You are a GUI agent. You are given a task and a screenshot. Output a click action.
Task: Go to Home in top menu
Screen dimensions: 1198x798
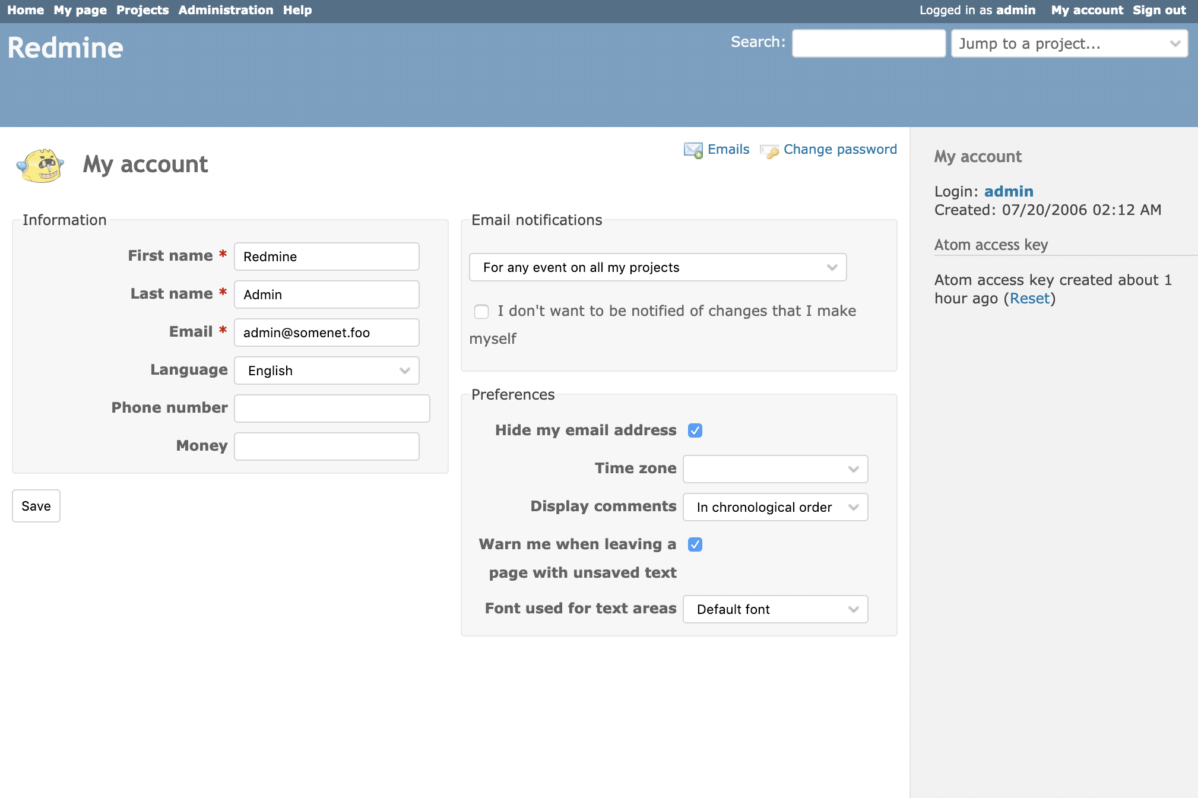pos(26,10)
